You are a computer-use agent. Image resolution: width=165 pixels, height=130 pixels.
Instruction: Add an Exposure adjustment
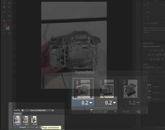(x=163, y=50)
